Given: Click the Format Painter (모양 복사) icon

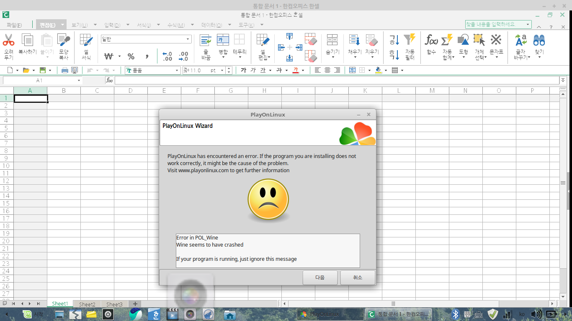Looking at the screenshot, I should point(64,41).
